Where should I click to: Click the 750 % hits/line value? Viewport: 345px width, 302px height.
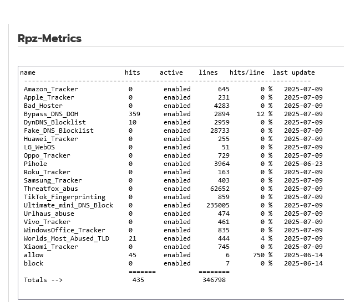(x=262, y=255)
